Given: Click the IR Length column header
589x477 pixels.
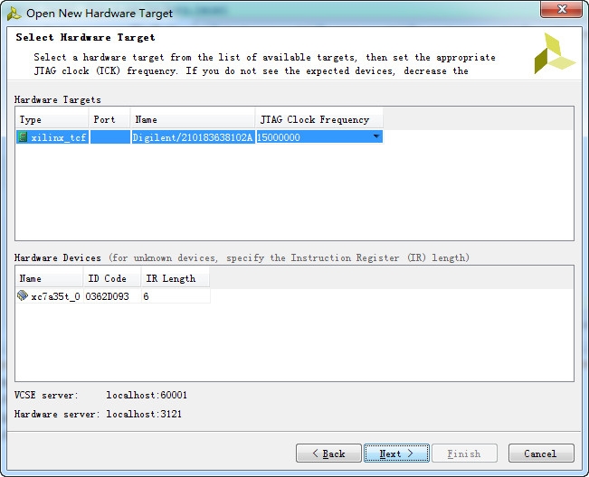Looking at the screenshot, I should click(175, 278).
